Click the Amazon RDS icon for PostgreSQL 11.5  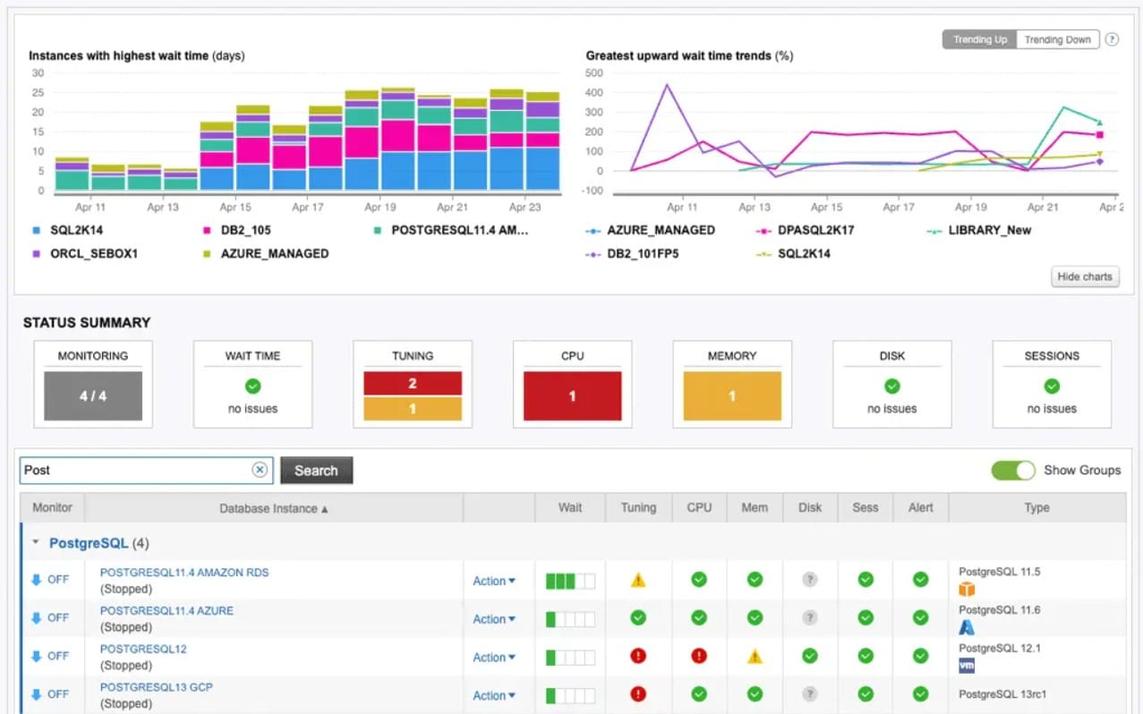point(968,588)
